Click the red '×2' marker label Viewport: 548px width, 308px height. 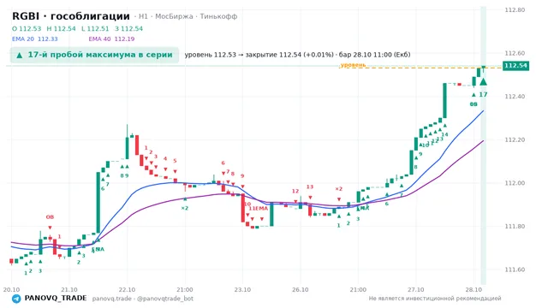click(339, 189)
